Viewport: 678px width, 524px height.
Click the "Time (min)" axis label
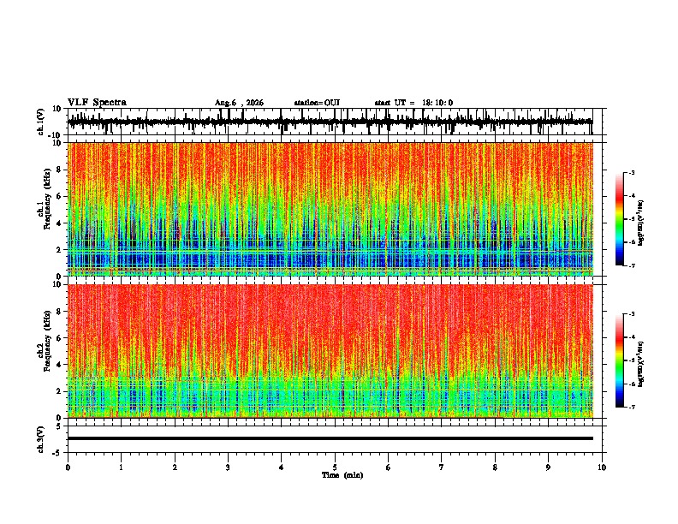click(342, 475)
